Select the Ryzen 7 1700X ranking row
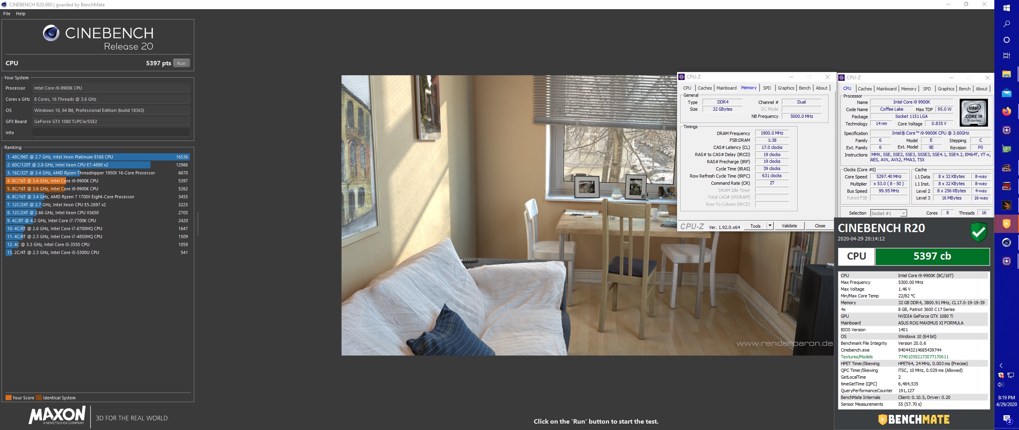1019x430 pixels. point(98,197)
